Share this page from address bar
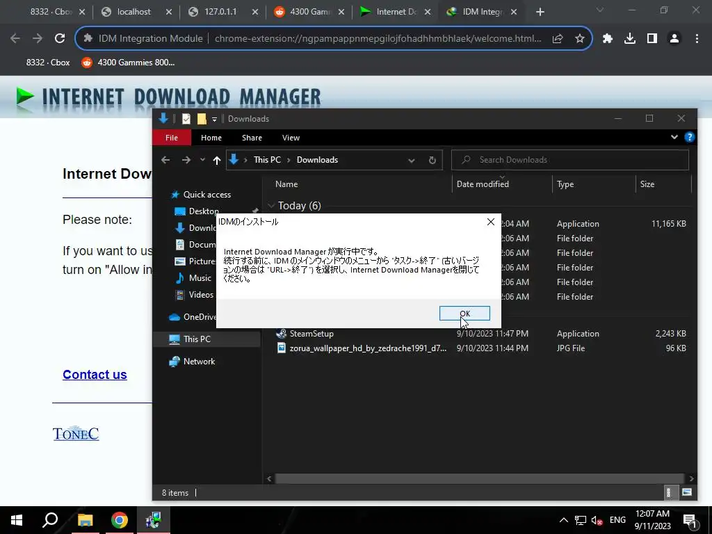Screen dimensions: 712x534 [558, 39]
